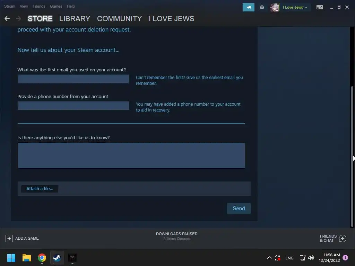The height and width of the screenshot is (266, 355).
Task: Focus the phone number input field
Action: coord(73,106)
